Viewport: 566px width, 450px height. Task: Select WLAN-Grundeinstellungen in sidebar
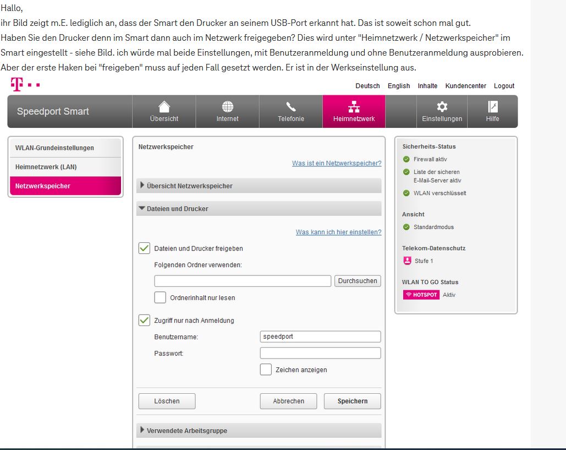[65, 148]
